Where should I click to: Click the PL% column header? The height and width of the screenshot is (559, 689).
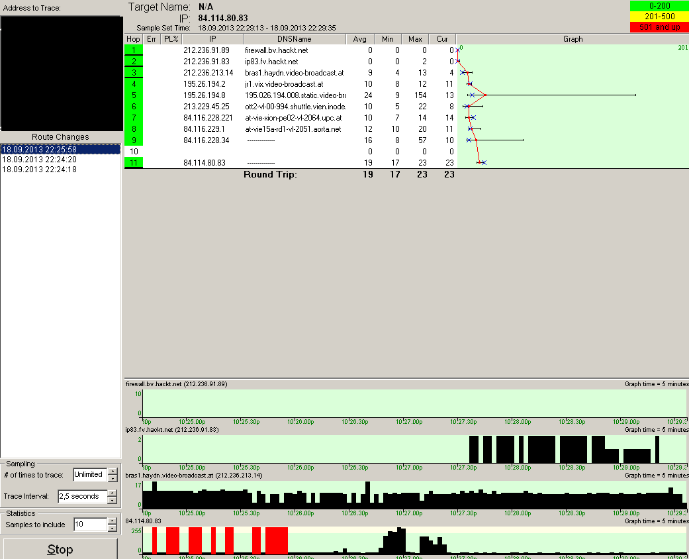[x=171, y=39]
